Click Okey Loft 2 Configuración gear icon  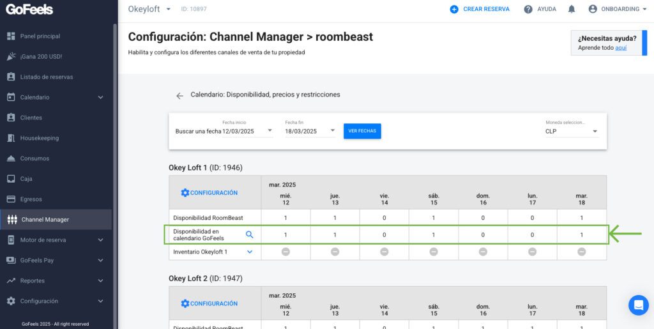click(x=185, y=303)
